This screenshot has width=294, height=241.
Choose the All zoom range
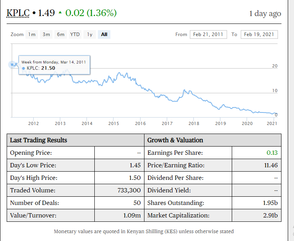(x=104, y=34)
